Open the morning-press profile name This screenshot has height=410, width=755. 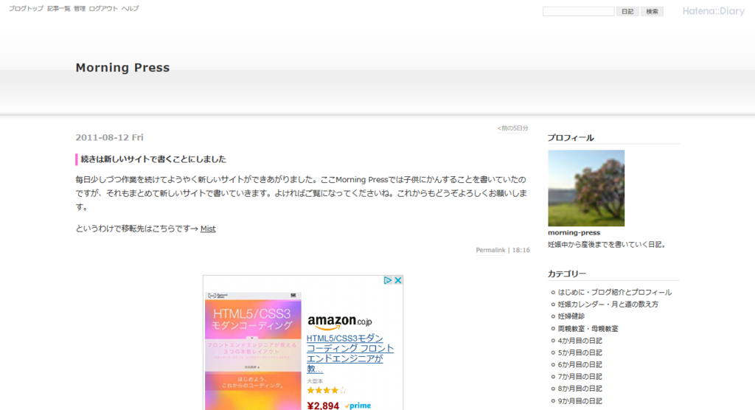[574, 233]
